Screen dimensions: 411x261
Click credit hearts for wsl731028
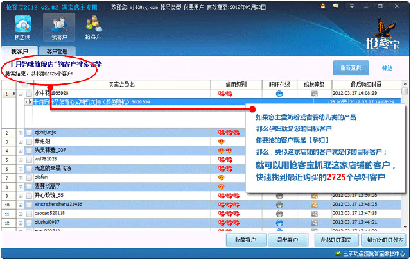click(x=225, y=160)
